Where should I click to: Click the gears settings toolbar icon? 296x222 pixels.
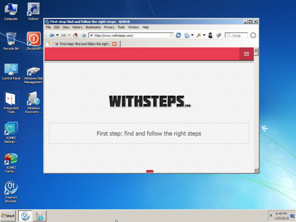pos(219,35)
